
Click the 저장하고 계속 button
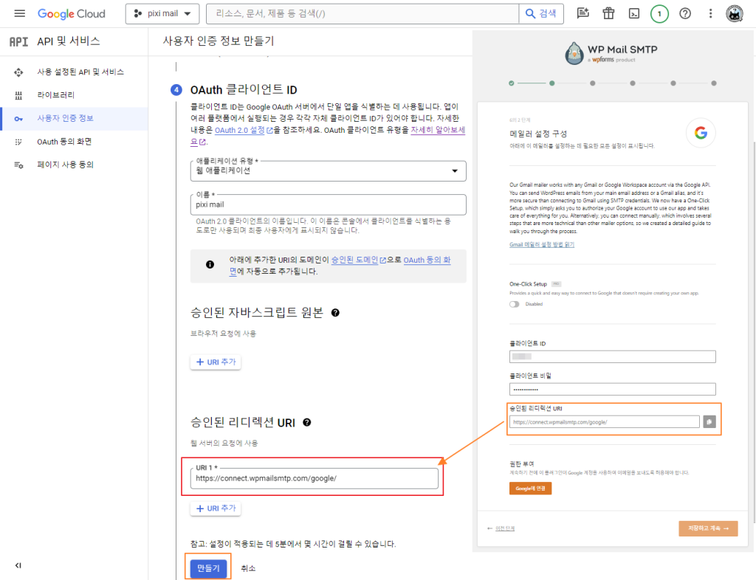(707, 528)
